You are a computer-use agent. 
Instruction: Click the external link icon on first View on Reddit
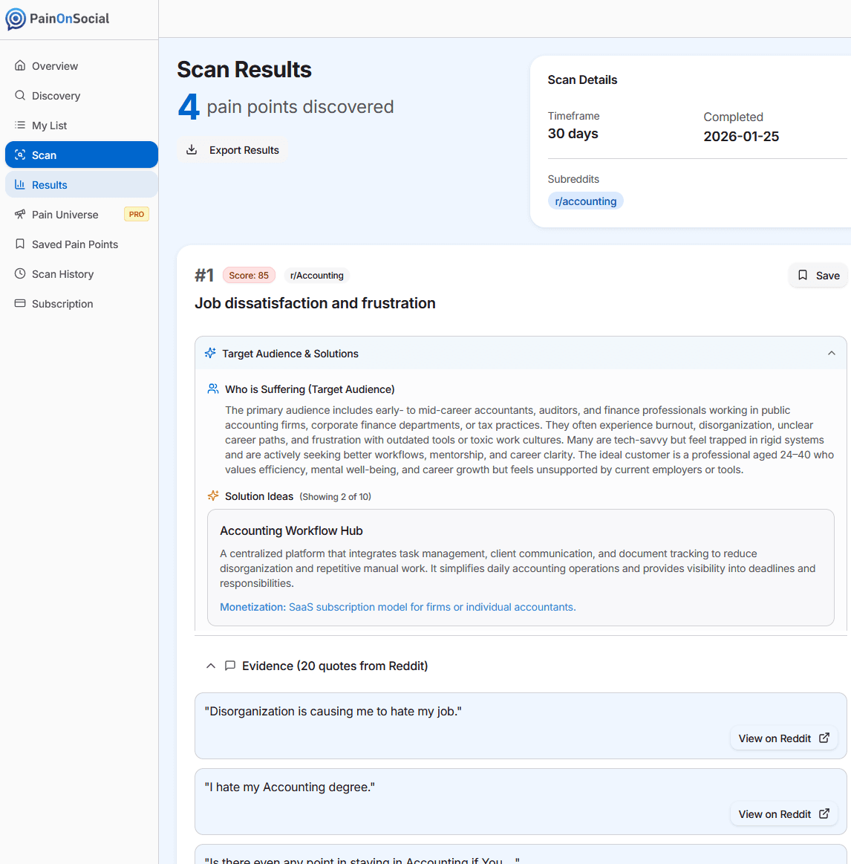tap(824, 738)
